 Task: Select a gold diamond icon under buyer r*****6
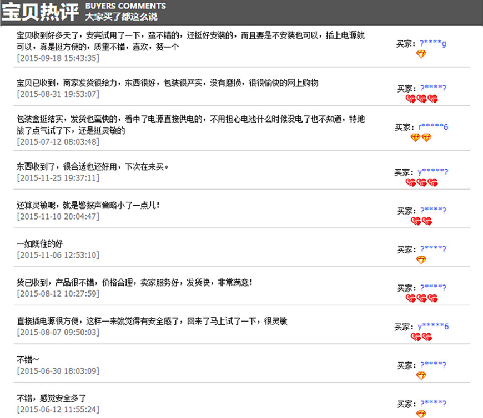pyautogui.click(x=416, y=137)
